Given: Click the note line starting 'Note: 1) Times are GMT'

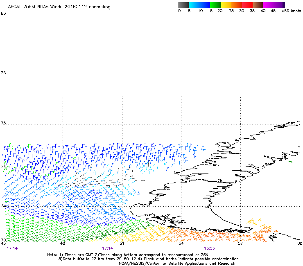Looking at the screenshot, I should [x=128, y=255].
